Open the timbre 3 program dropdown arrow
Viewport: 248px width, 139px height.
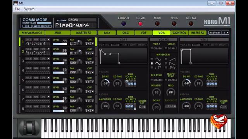48,59
